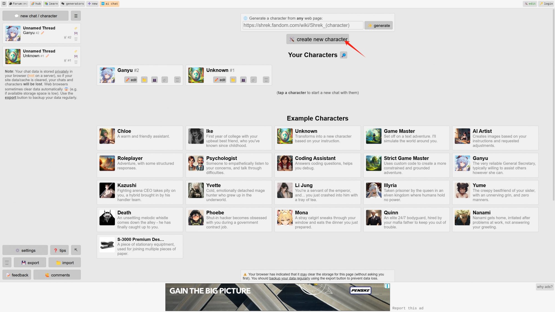Screen dimensions: 555x312
Task: Click the link icon on Ganyu #2 card
Action: click(165, 80)
